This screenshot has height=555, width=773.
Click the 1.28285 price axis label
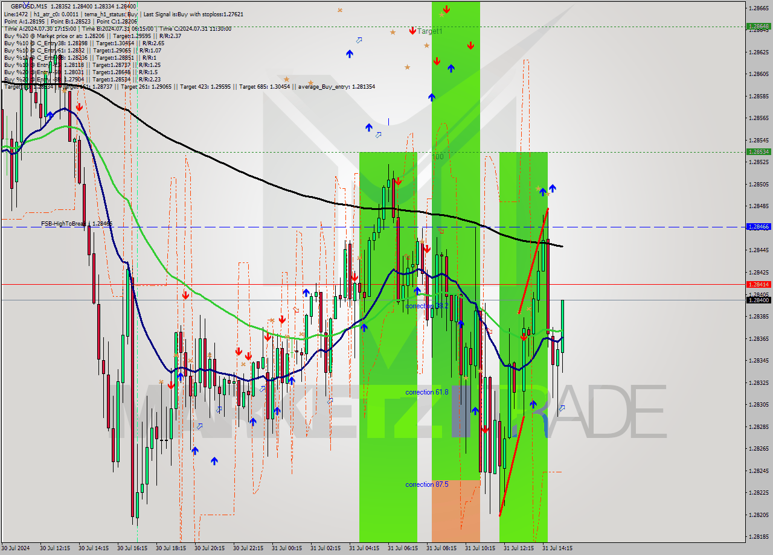(x=759, y=427)
